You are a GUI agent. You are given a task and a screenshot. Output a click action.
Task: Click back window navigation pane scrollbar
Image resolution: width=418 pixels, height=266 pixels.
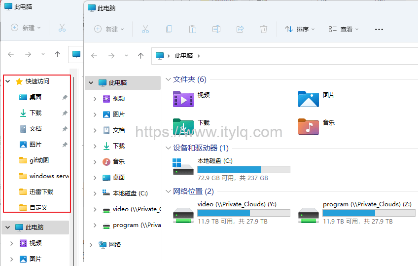73,171
